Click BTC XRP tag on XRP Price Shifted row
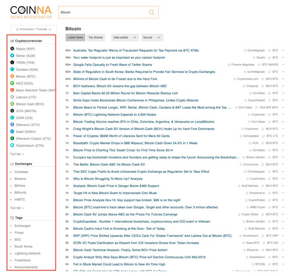The height and width of the screenshot is (276, 291). (x=272, y=236)
